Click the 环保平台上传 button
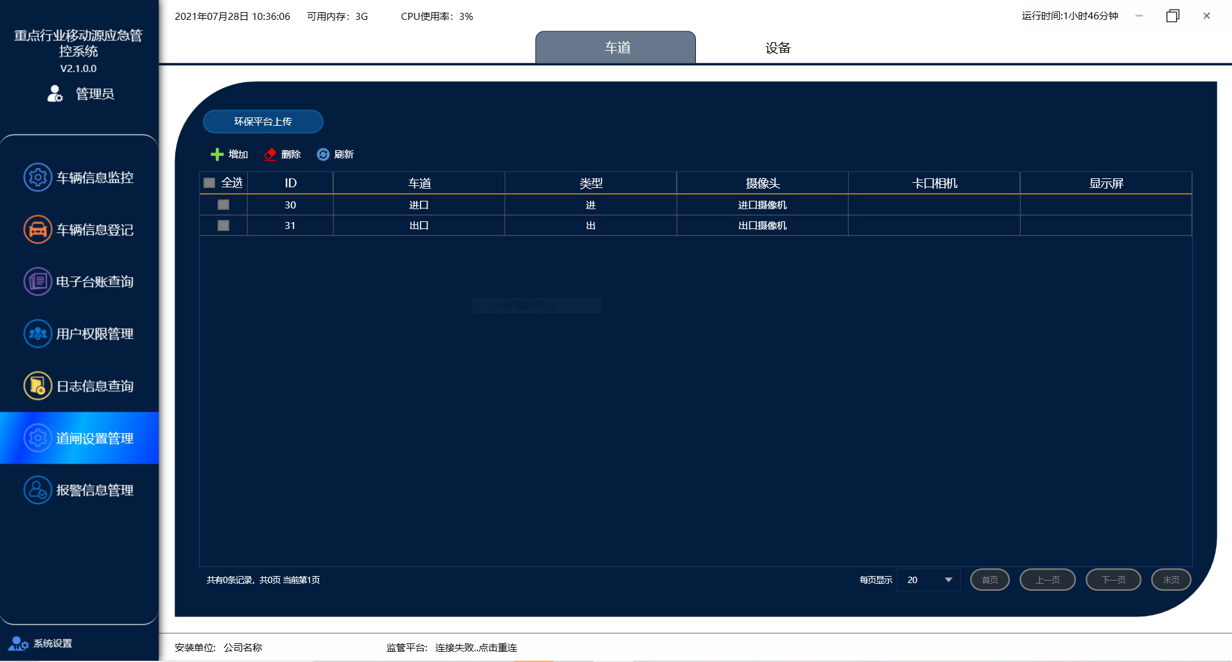 tap(263, 121)
